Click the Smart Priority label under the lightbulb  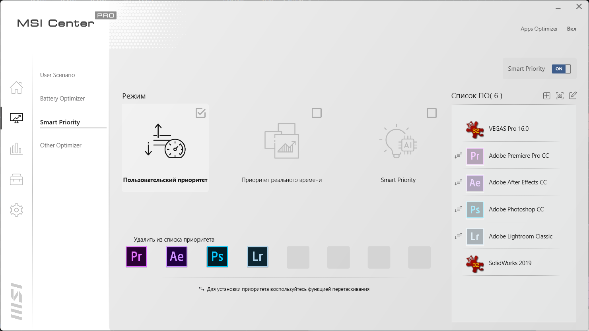click(398, 180)
